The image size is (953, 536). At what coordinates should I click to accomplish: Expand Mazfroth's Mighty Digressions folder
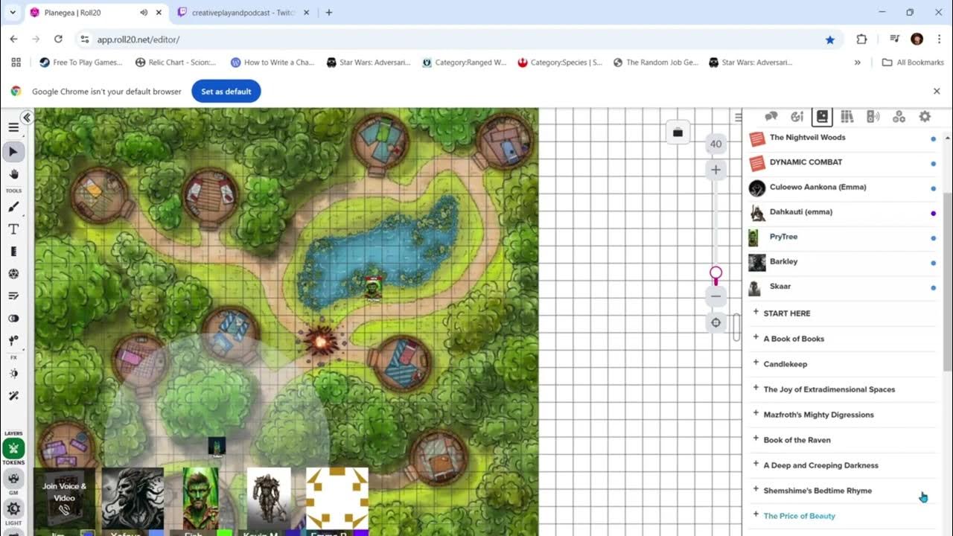tap(756, 414)
